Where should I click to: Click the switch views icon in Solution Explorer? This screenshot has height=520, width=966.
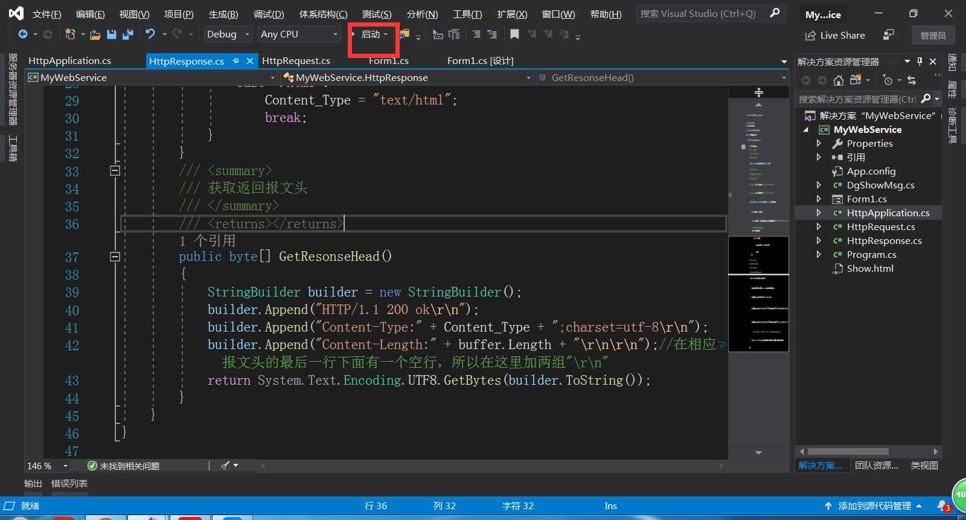(856, 80)
